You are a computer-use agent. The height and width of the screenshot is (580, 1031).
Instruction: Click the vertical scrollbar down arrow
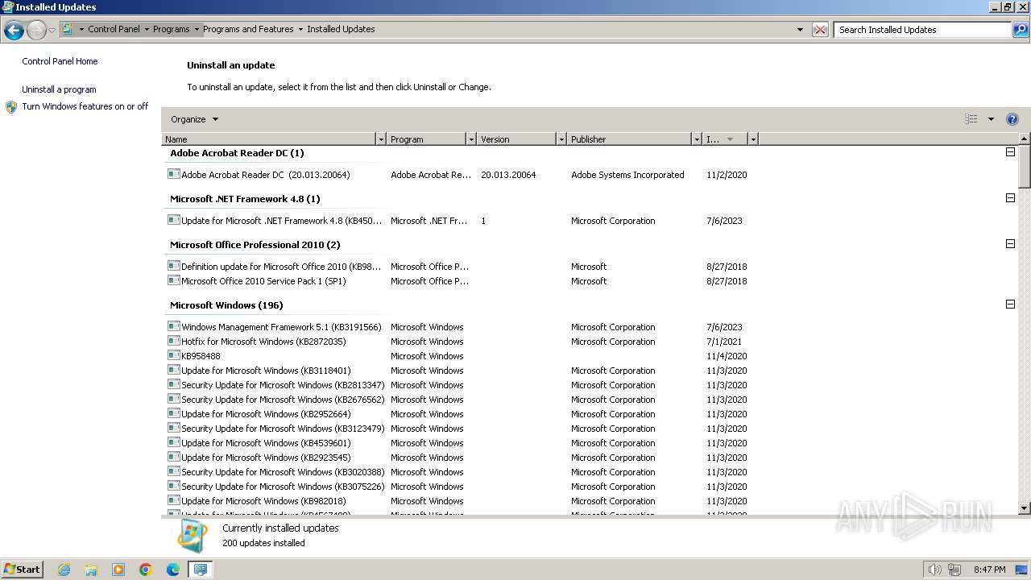click(x=1025, y=508)
